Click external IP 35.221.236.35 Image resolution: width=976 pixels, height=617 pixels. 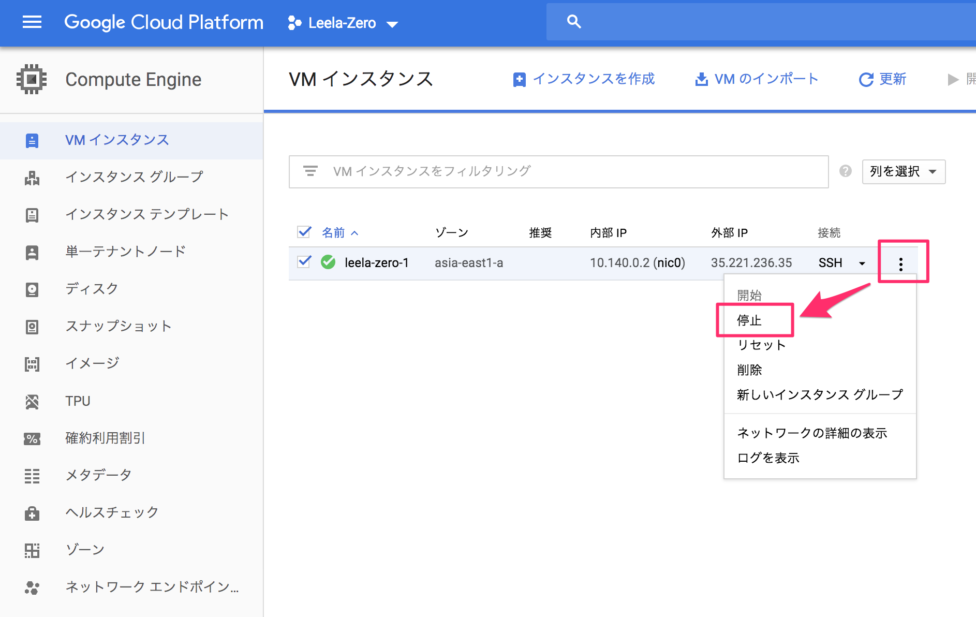pos(751,263)
